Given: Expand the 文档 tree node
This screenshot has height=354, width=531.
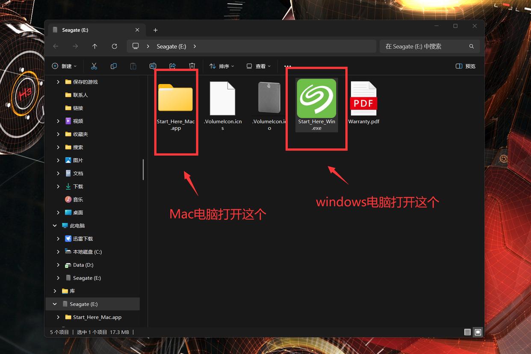Looking at the screenshot, I should (58, 173).
